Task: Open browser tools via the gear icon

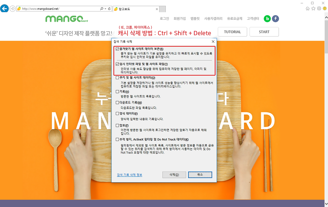Action: click(319, 8)
